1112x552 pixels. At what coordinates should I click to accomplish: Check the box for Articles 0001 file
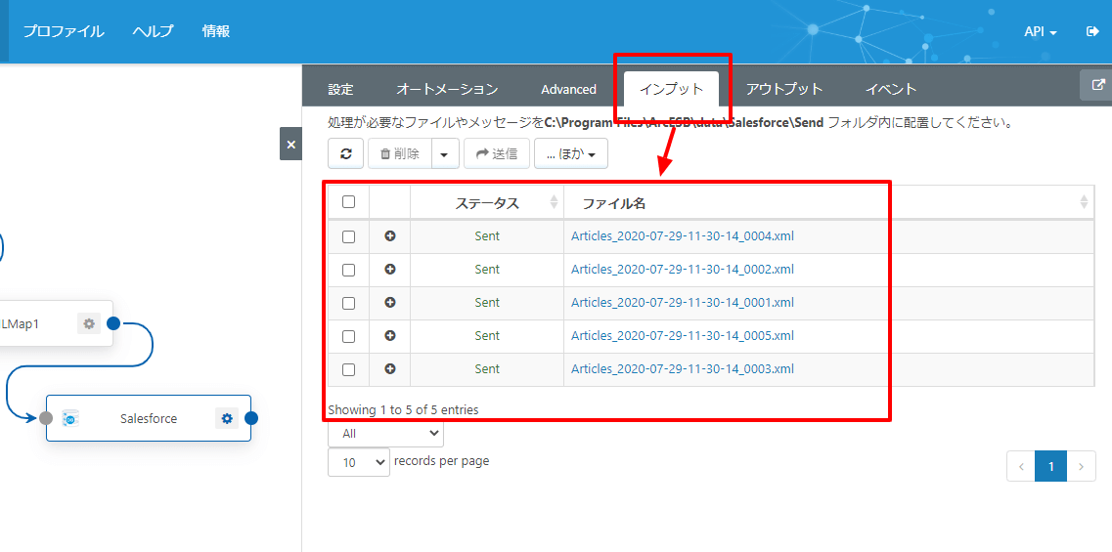tap(348, 303)
